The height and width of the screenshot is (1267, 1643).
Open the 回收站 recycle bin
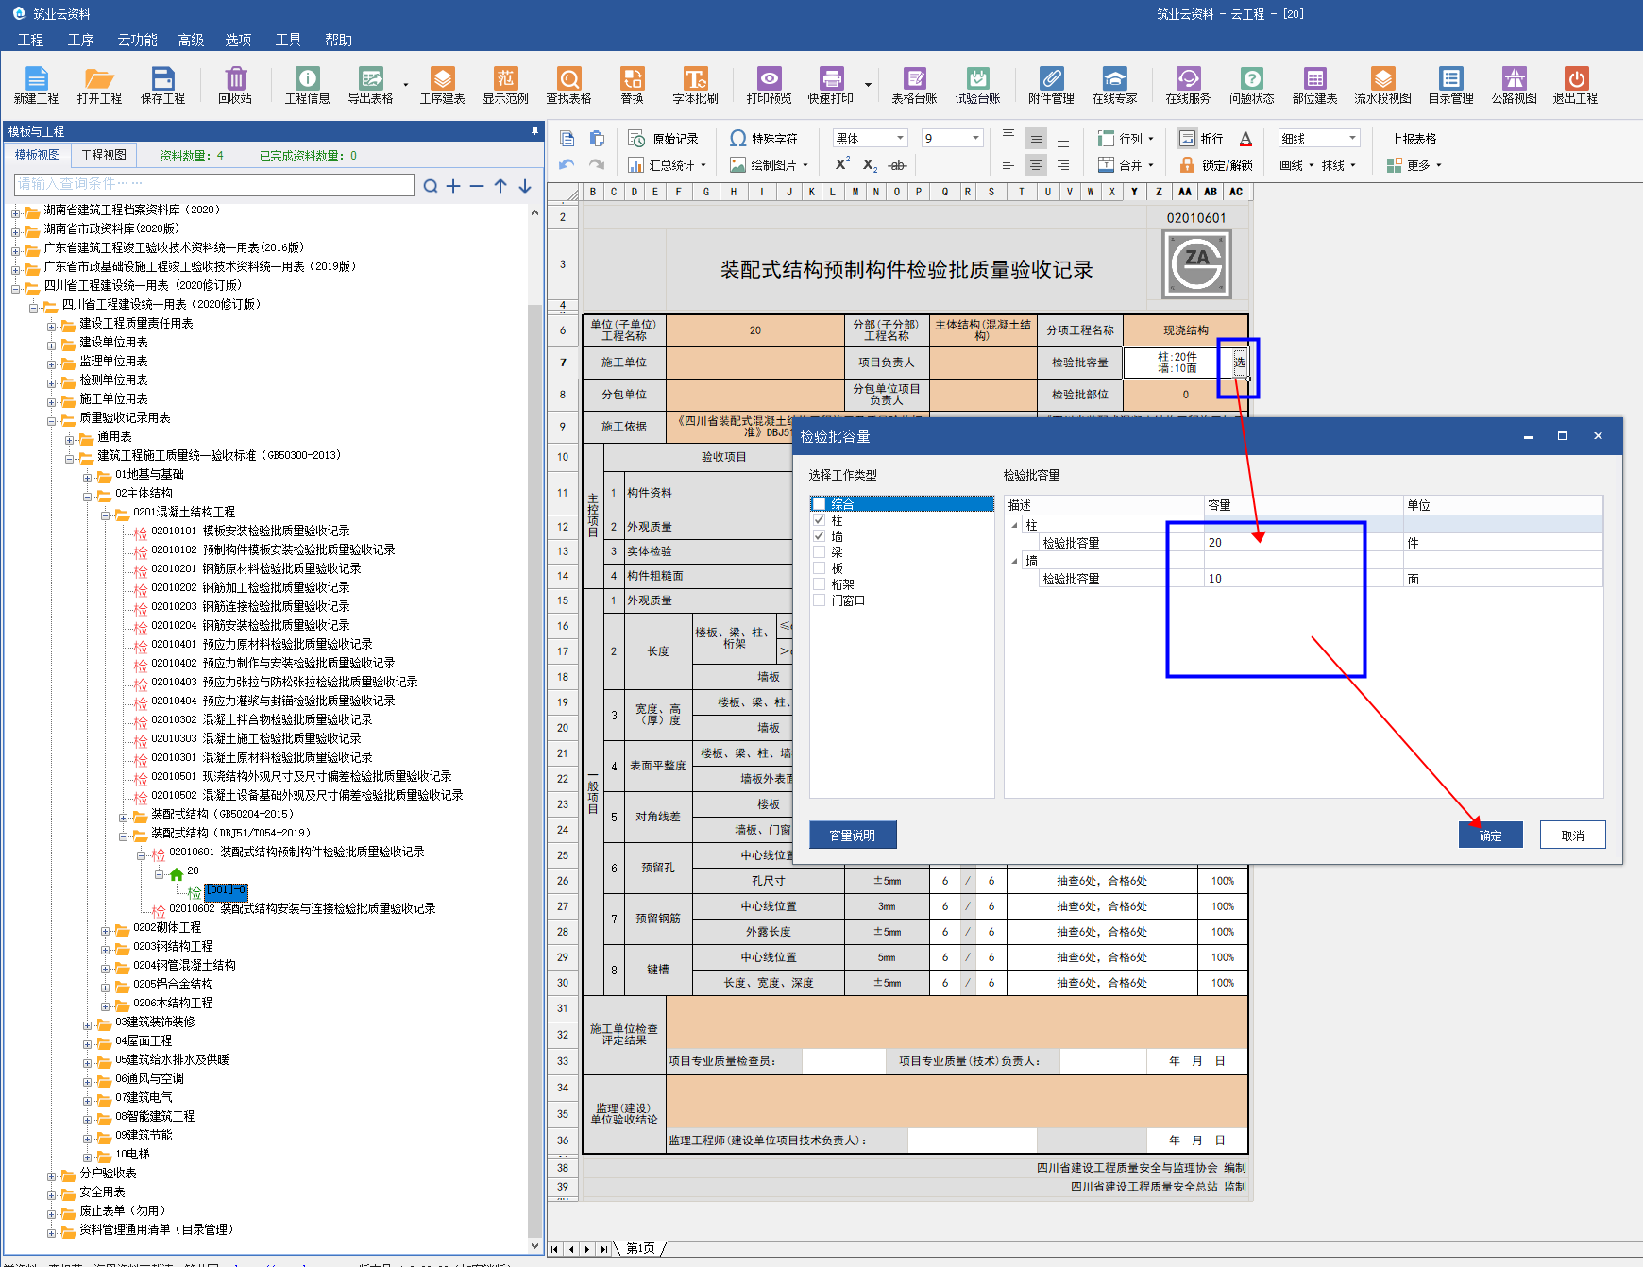(x=235, y=86)
